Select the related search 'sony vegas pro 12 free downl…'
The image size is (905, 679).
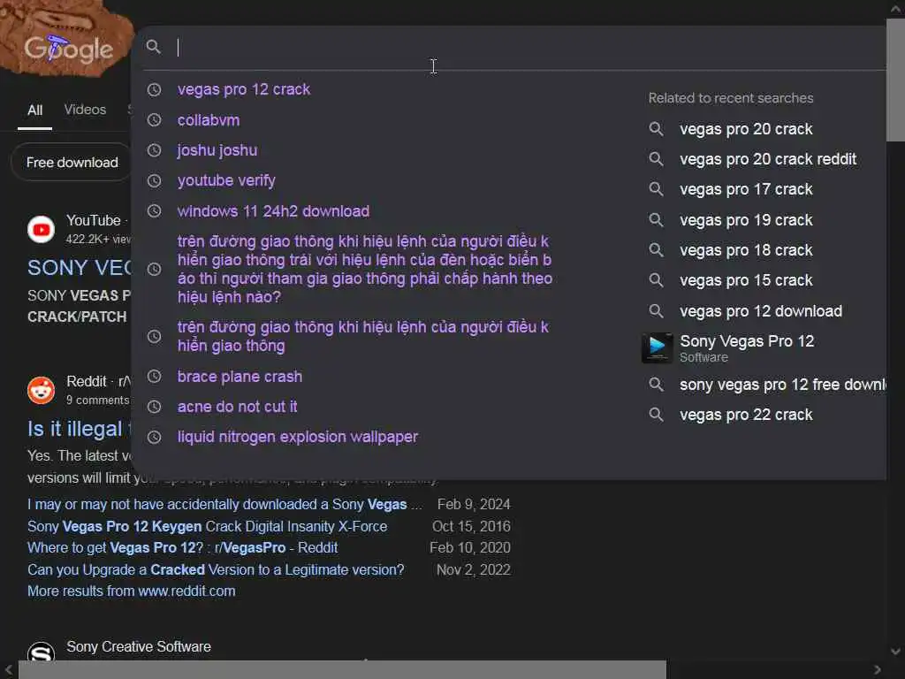coord(783,385)
